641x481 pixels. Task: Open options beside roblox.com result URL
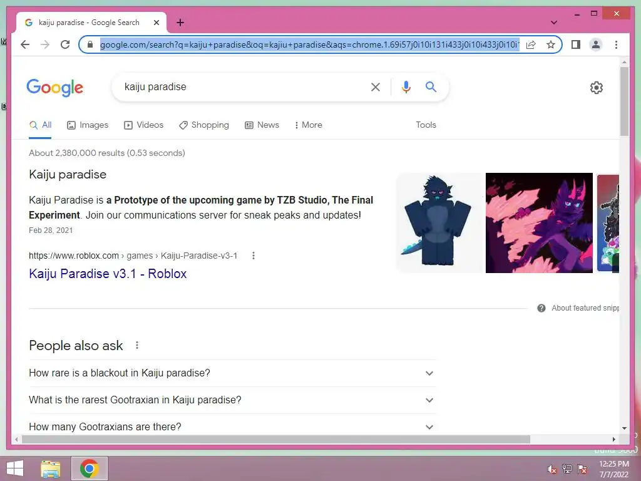coord(254,256)
